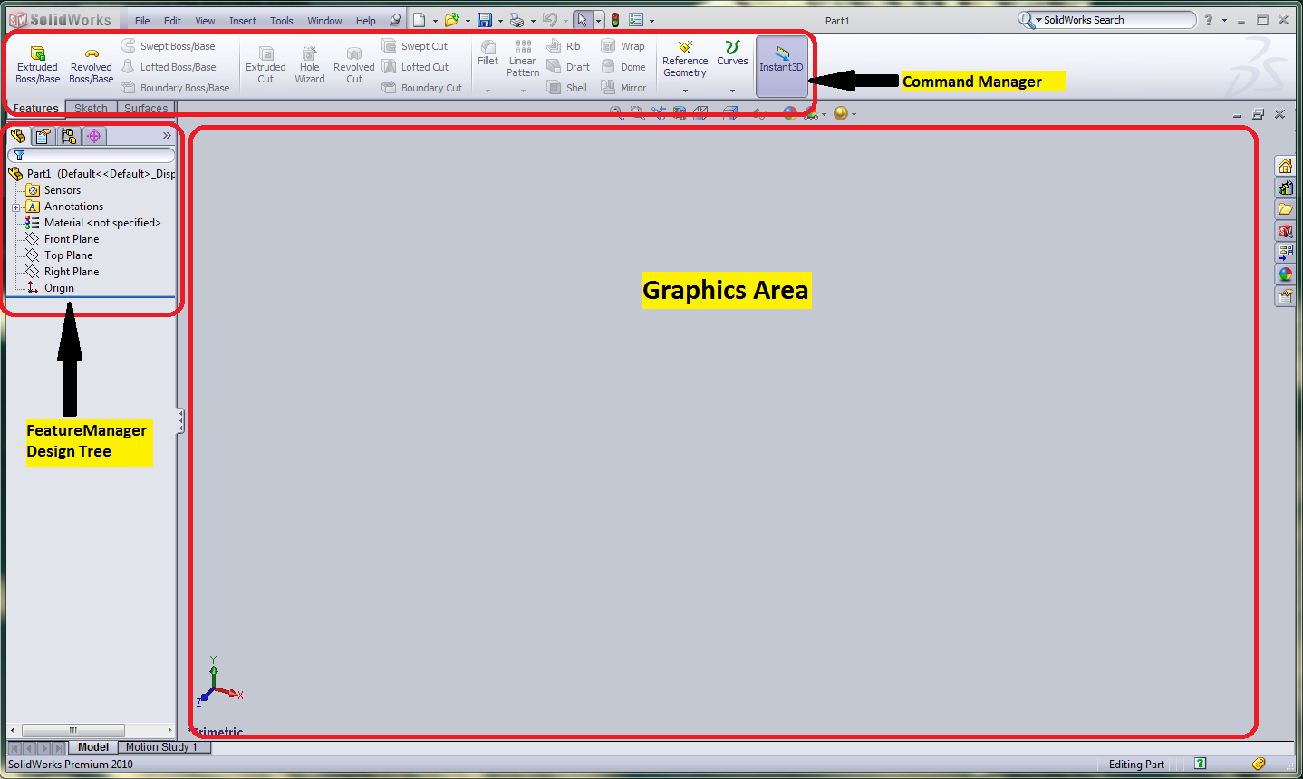Open the Linear Pattern dropdown arrow
Viewport: 1303px width, 779px height.
click(523, 91)
